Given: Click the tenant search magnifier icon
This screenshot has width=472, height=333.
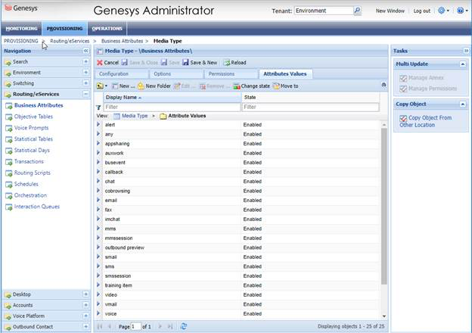Looking at the screenshot, I should click(357, 11).
